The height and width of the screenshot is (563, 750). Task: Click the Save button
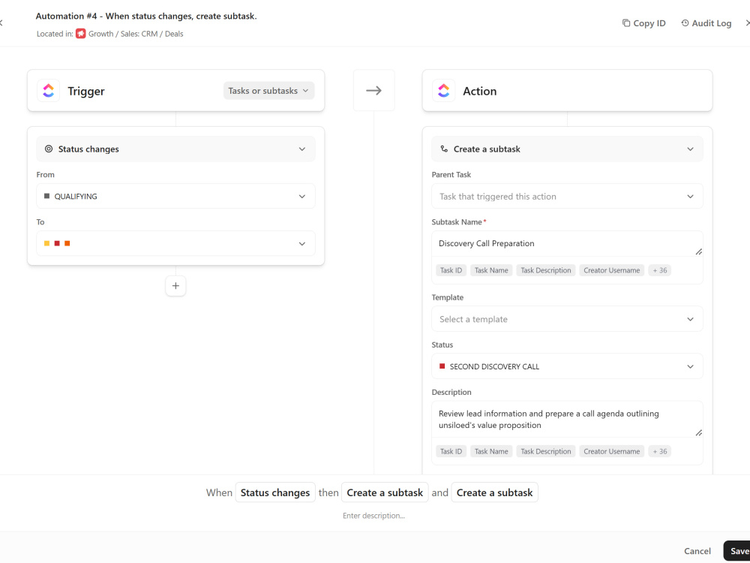coord(737,551)
